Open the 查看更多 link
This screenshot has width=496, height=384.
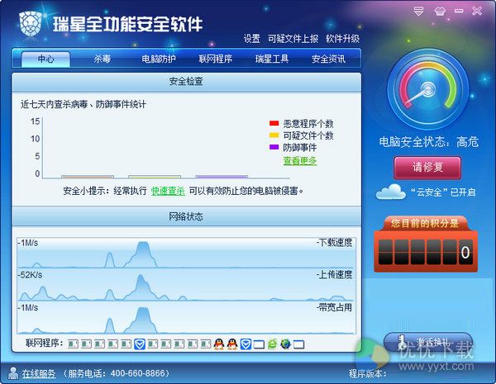[300, 161]
